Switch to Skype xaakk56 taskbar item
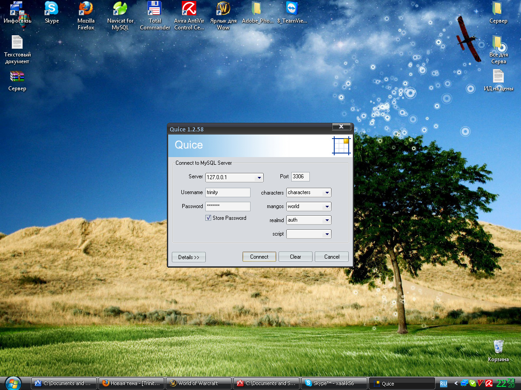The image size is (521, 390). pyautogui.click(x=334, y=383)
